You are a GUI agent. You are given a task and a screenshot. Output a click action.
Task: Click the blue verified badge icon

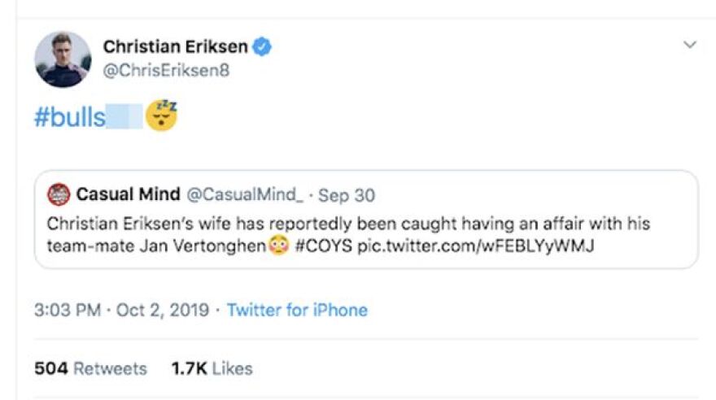tap(261, 47)
